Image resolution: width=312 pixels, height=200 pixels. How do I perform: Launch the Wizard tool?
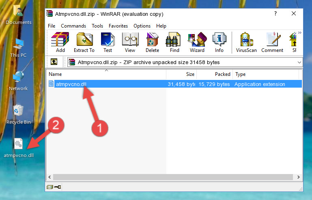197,42
